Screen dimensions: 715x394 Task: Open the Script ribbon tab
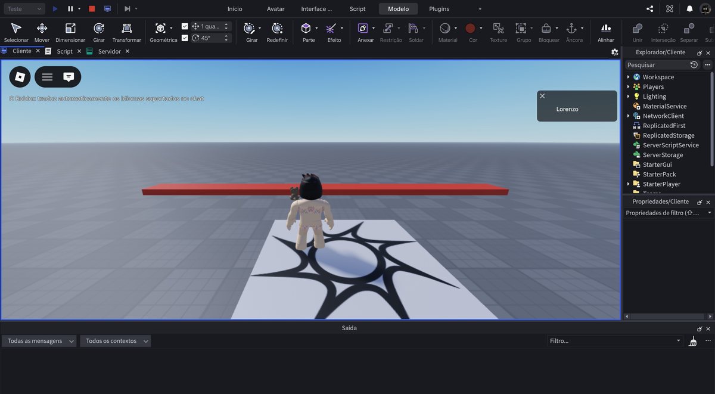pos(357,9)
